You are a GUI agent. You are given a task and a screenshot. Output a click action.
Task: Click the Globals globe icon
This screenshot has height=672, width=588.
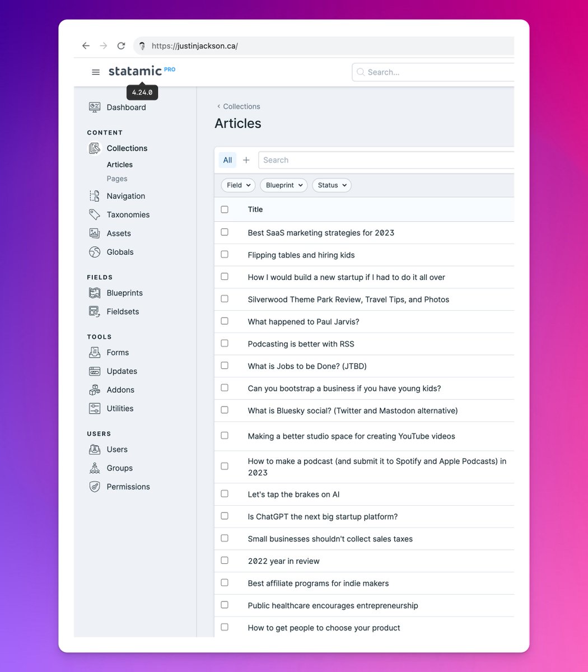click(95, 252)
